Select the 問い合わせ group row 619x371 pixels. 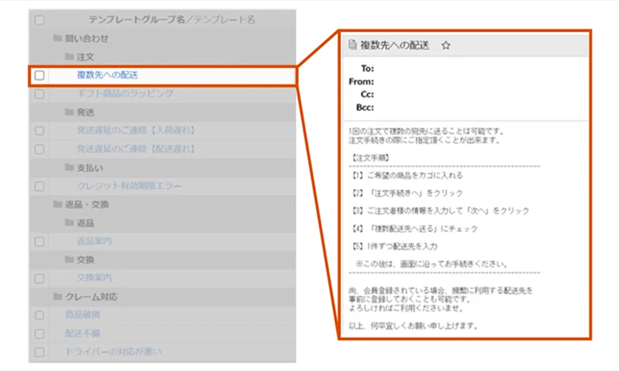click(x=162, y=38)
